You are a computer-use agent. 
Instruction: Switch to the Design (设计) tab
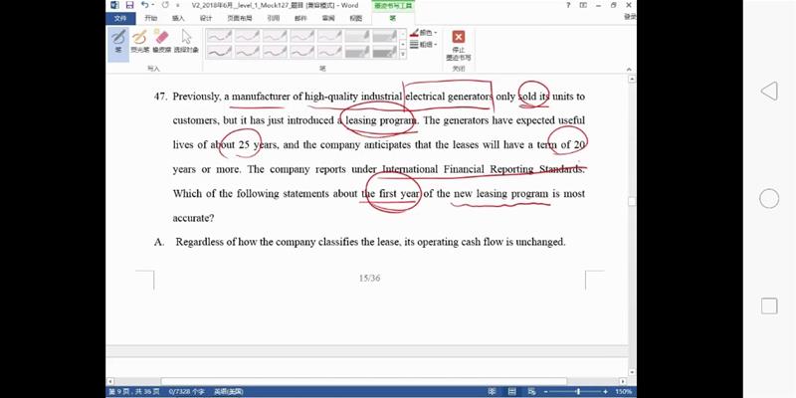click(206, 18)
